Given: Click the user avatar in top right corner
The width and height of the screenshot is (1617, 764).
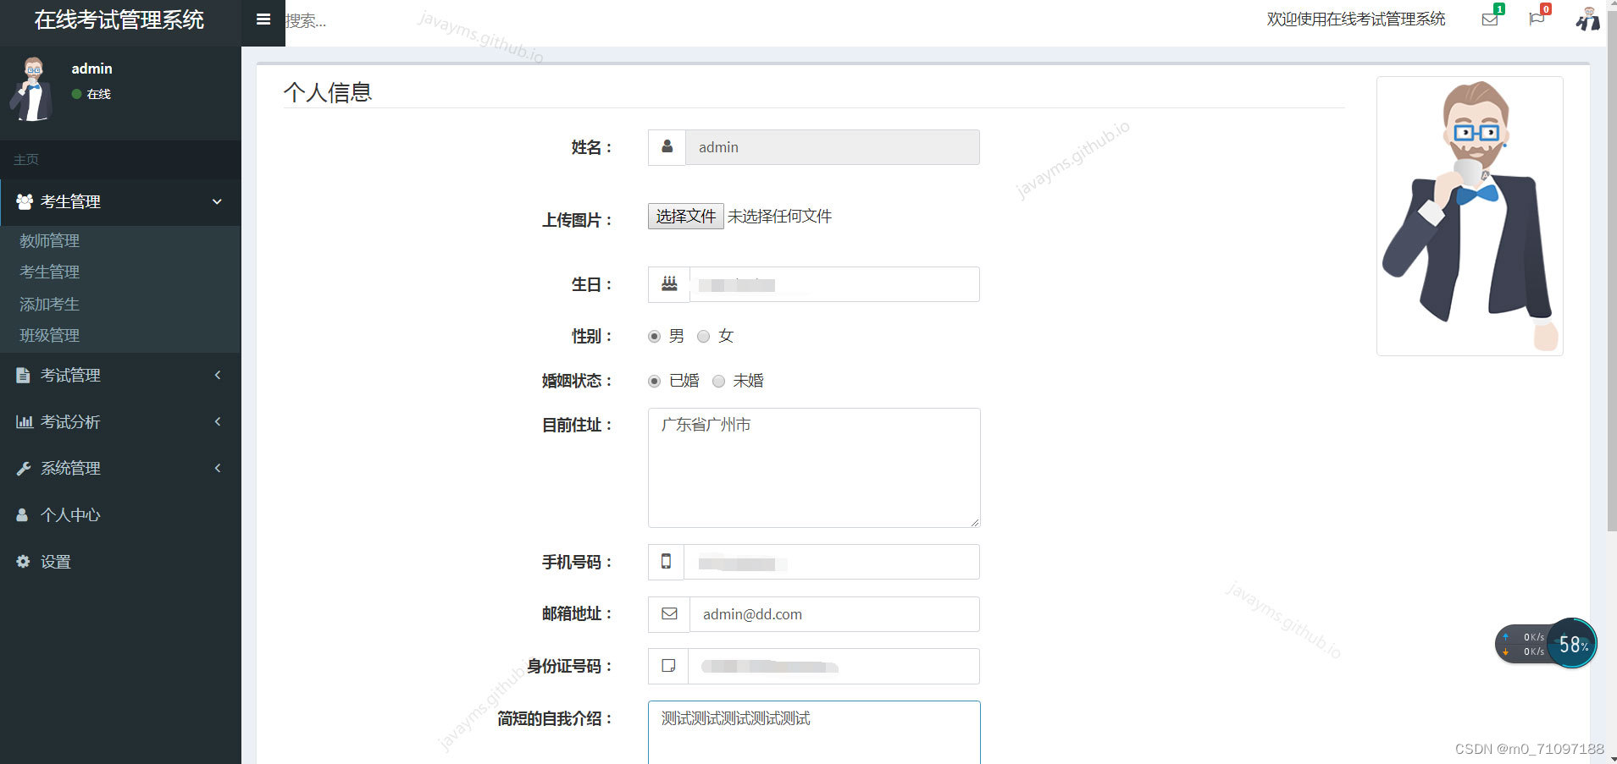Looking at the screenshot, I should pos(1588,19).
